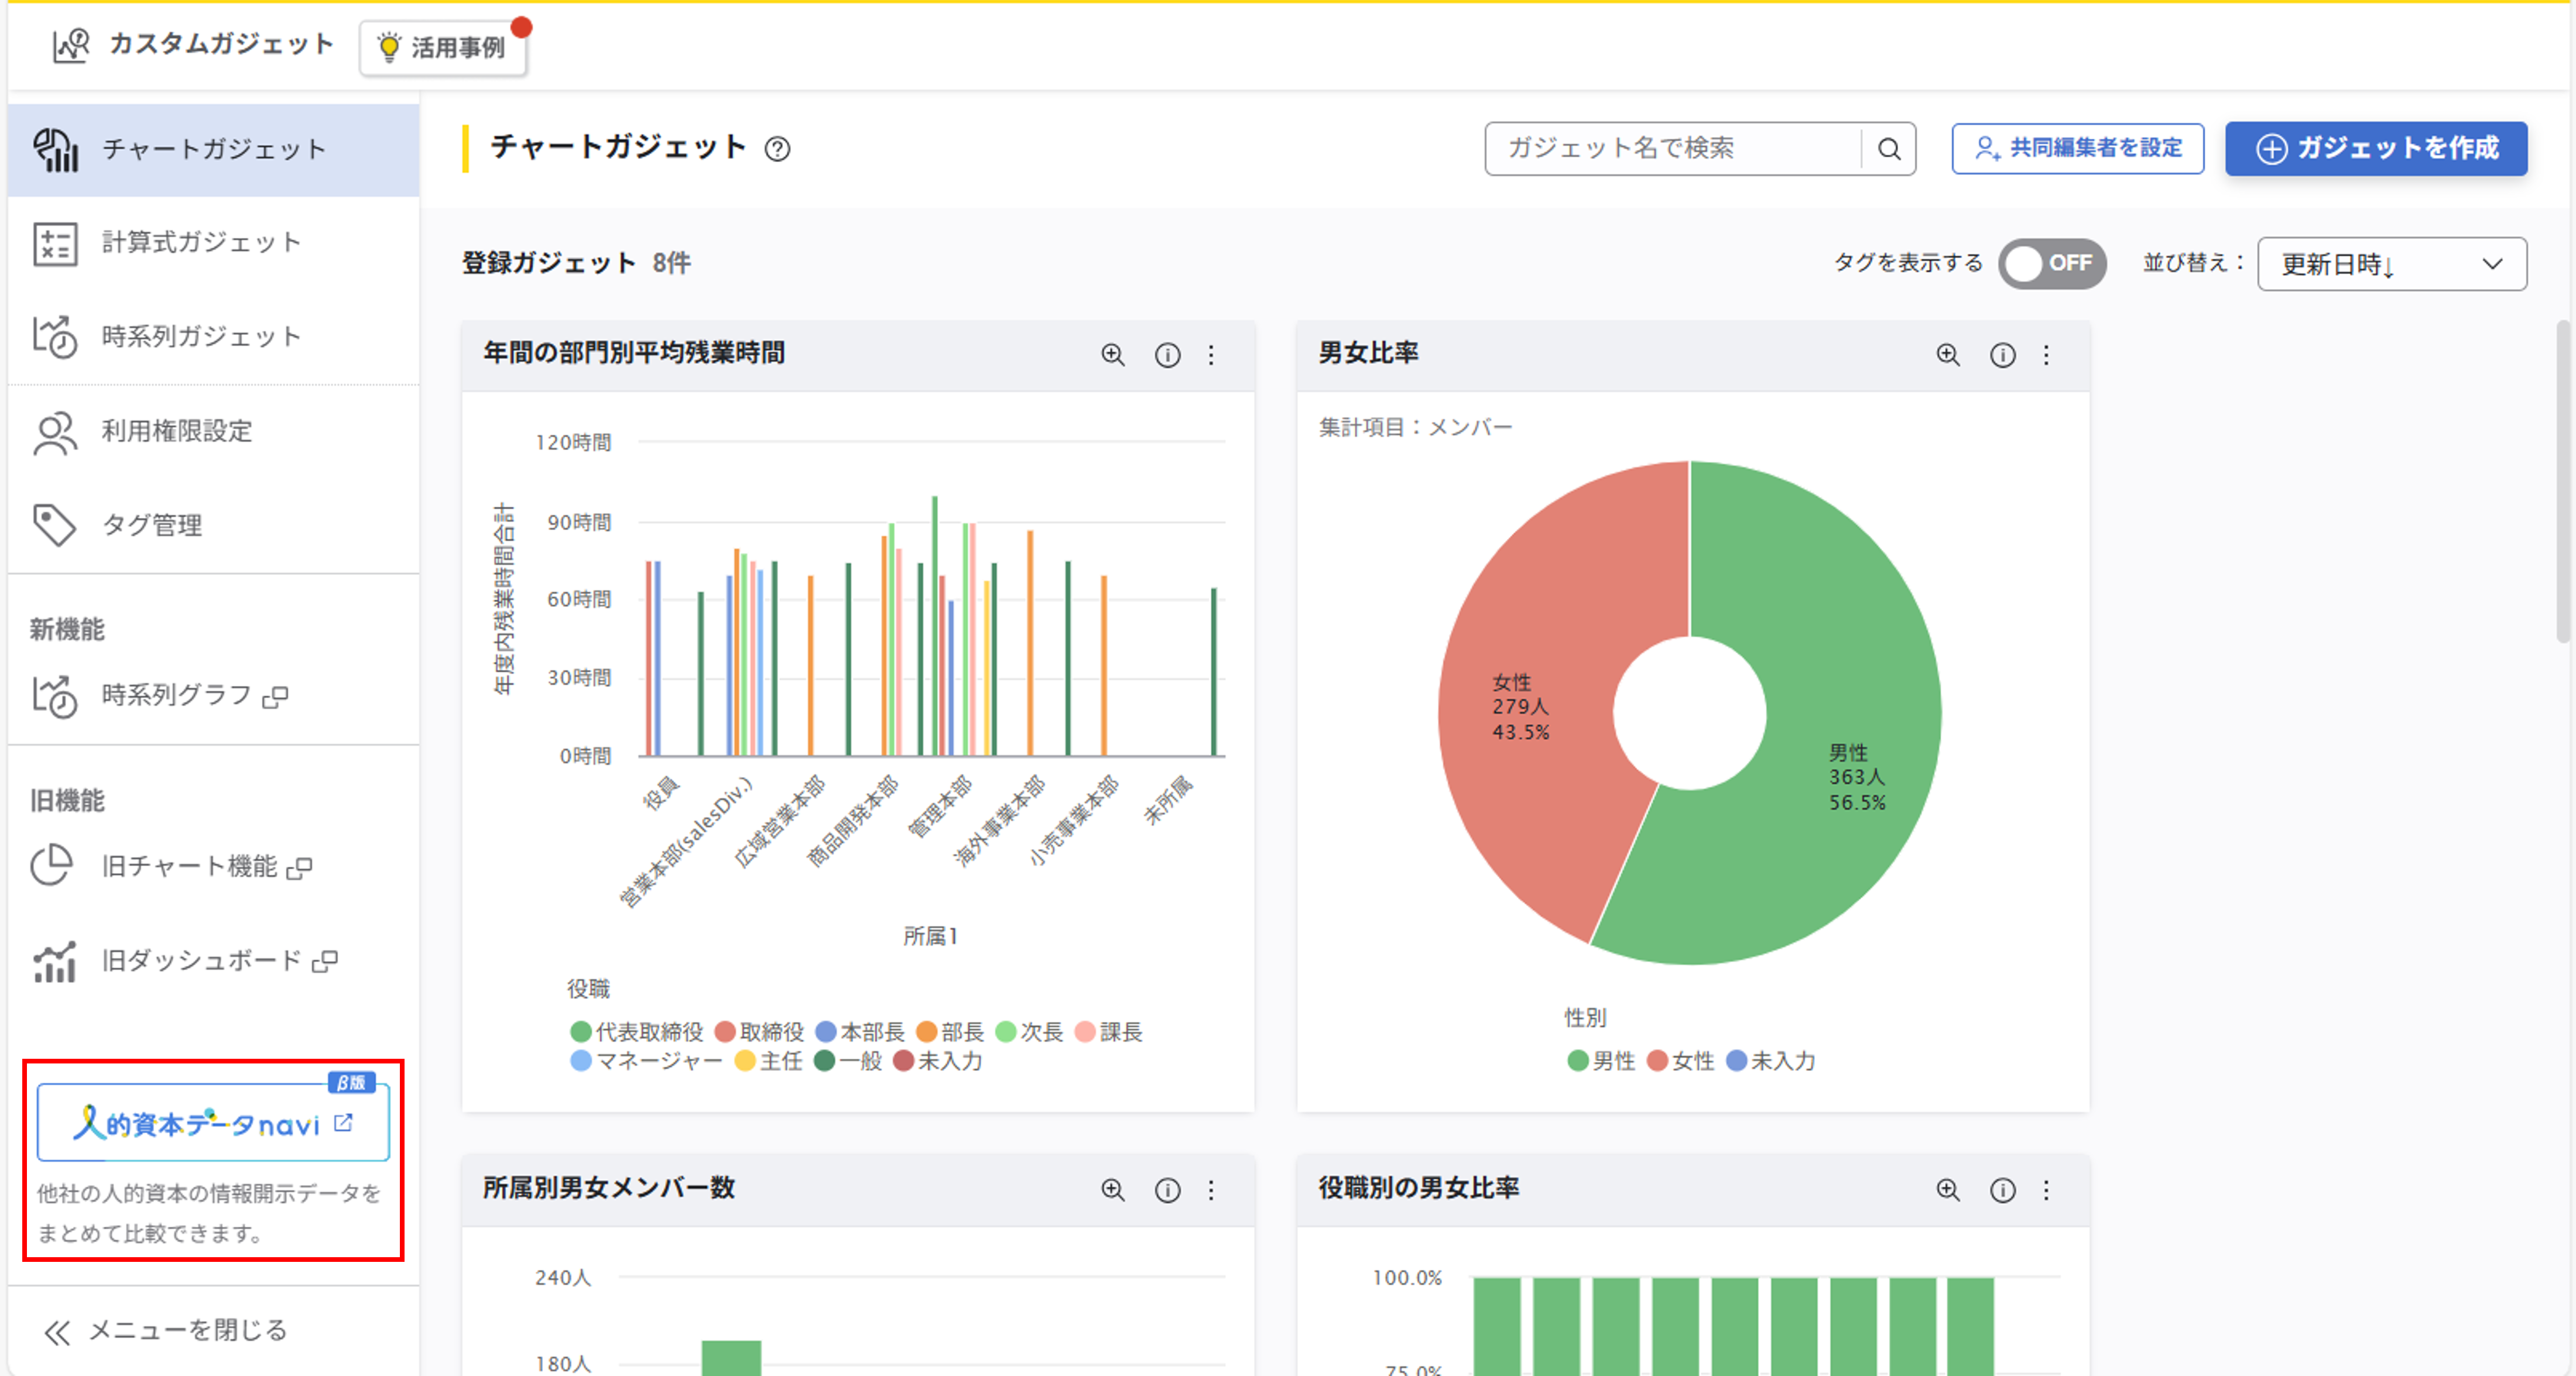Toggle タグを表示する switch on

click(2052, 264)
